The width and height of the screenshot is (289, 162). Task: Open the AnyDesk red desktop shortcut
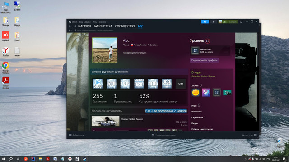(6, 36)
